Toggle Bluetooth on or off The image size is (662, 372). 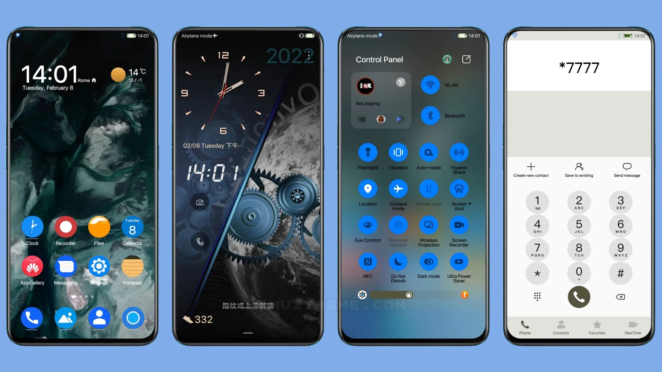click(x=429, y=115)
